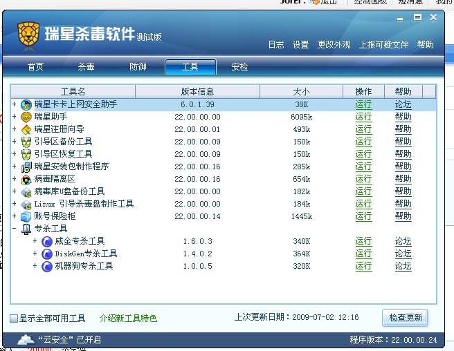Click the 程序版本: 22.00.00.24 status text
This screenshot has height=351, width=454.
(393, 340)
